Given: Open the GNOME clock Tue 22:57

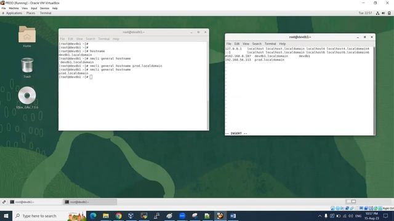Looking at the screenshot, I should (x=365, y=13).
